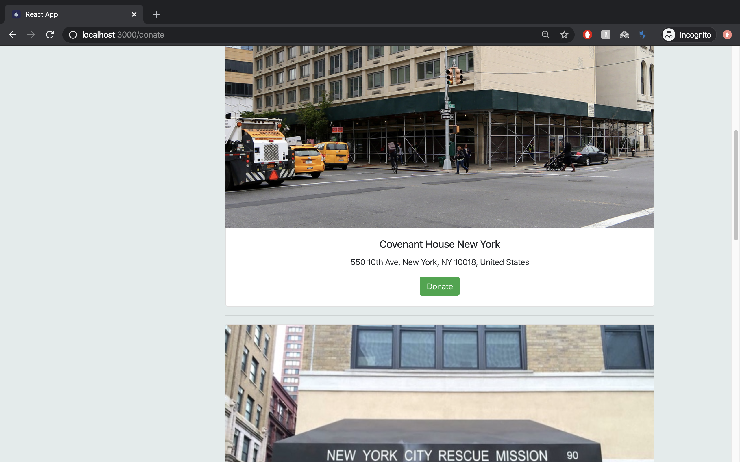
Task: Click the forward navigation arrow
Action: [x=31, y=35]
